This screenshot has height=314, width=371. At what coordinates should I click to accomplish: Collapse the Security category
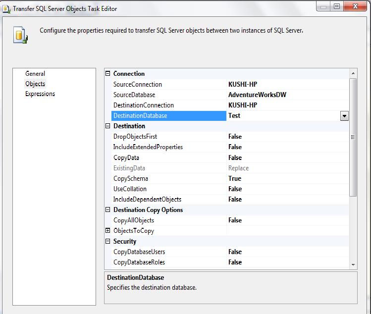click(x=108, y=242)
